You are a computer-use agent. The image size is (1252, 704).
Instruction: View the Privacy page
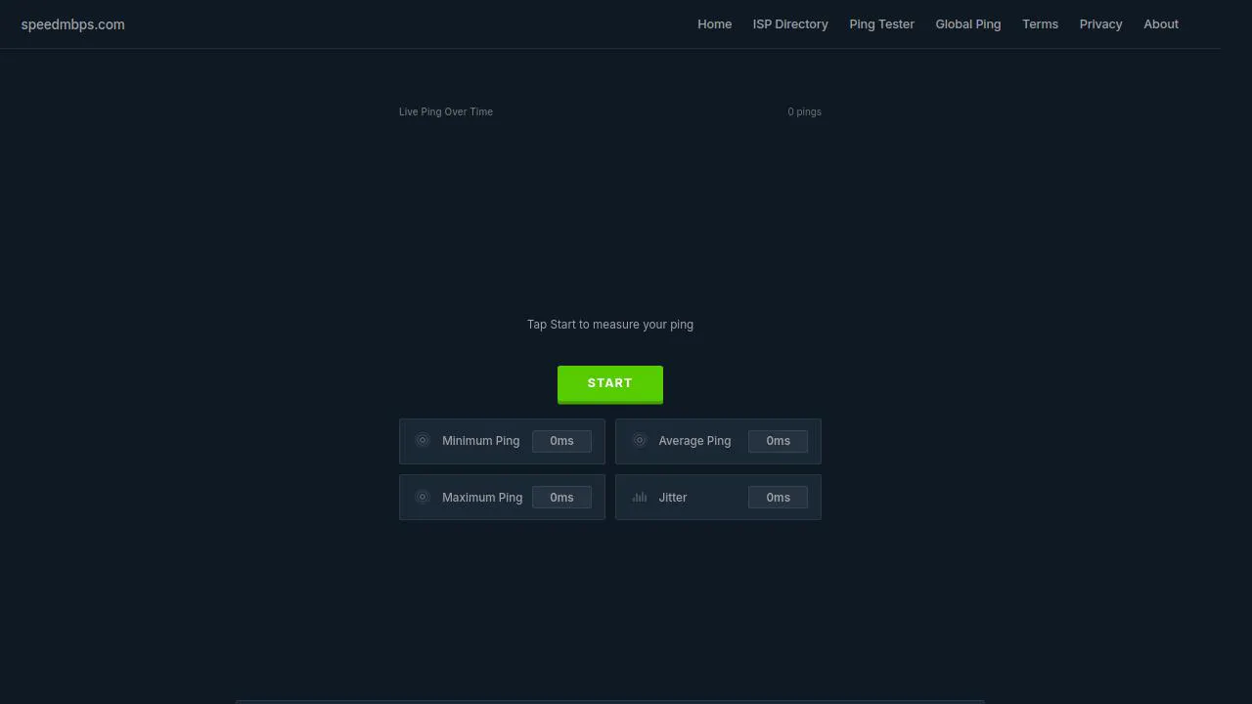[1101, 24]
